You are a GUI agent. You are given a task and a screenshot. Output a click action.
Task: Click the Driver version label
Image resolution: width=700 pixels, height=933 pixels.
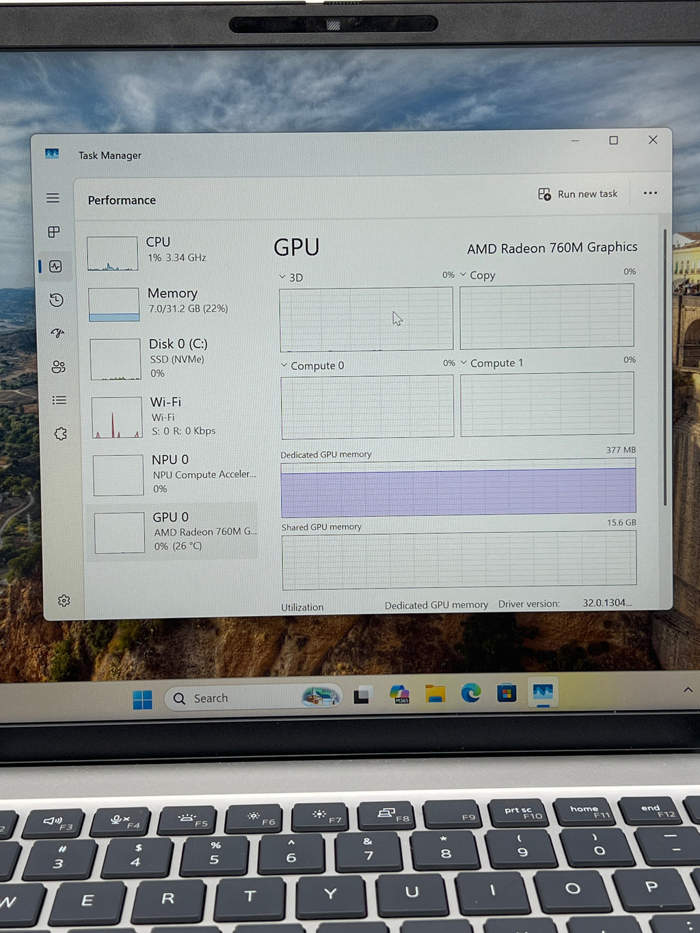(x=528, y=604)
